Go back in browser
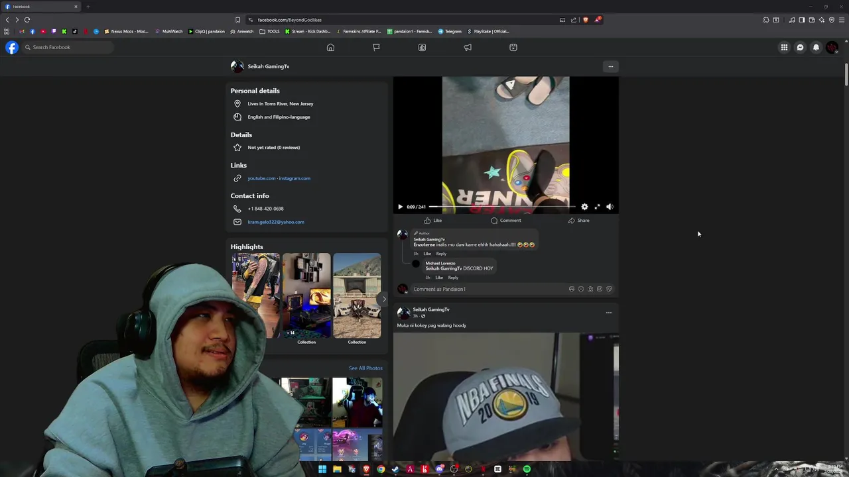The height and width of the screenshot is (477, 849). click(x=7, y=20)
